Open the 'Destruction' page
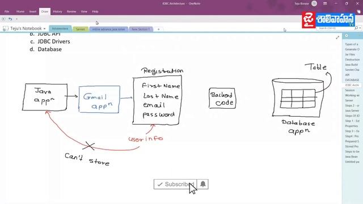The width and height of the screenshot is (363, 204). pyautogui.click(x=352, y=59)
